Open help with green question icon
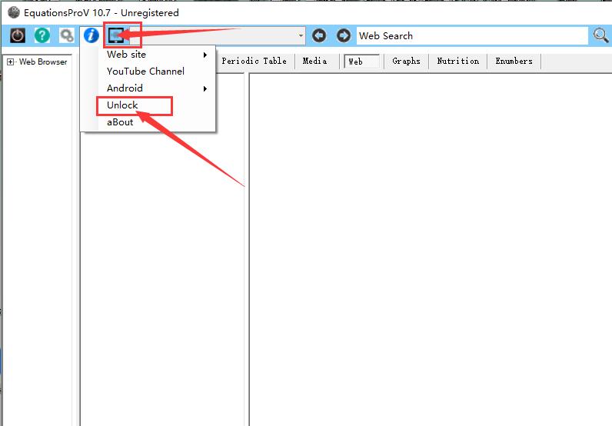Image resolution: width=612 pixels, height=426 pixels. (x=42, y=35)
